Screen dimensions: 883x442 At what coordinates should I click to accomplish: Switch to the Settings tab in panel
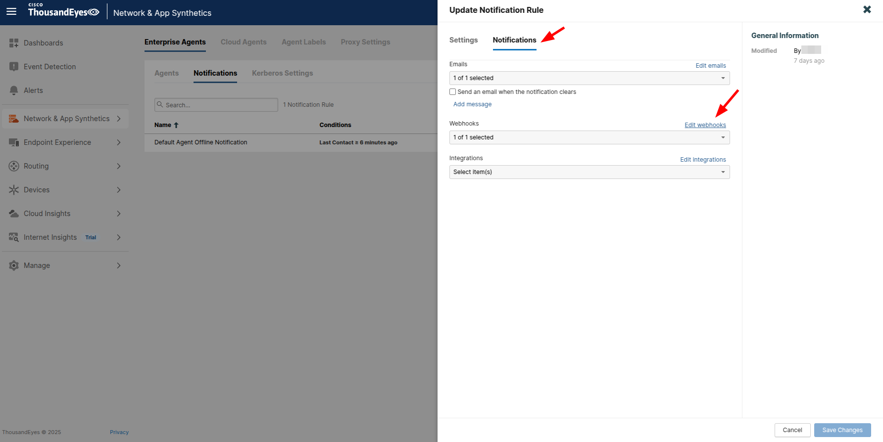coord(463,40)
